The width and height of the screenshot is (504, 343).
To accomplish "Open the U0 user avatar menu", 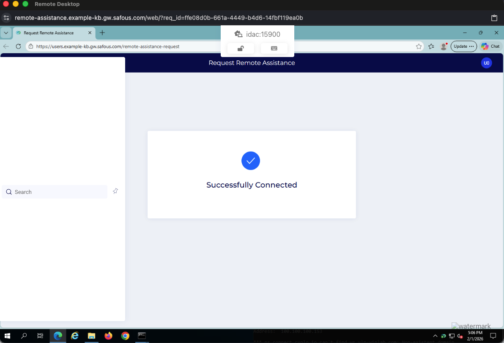I will click(486, 63).
